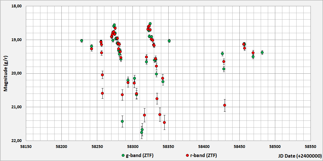The width and height of the screenshot is (323, 161).
Task: Select the lowest red r-band point near 58344
Action: [164, 123]
